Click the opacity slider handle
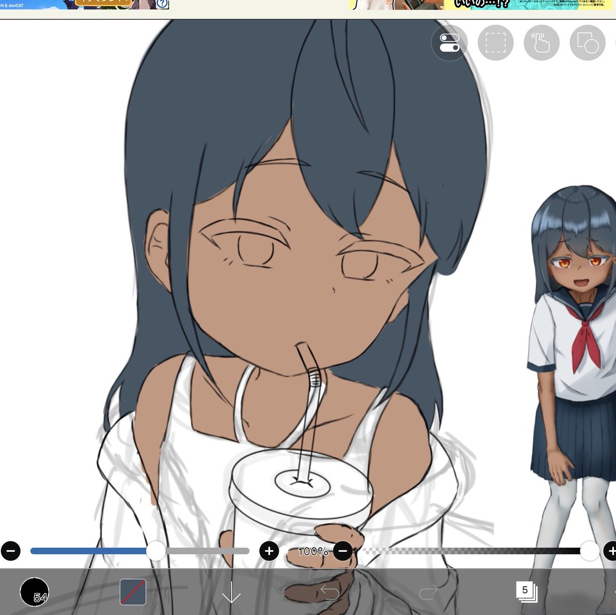This screenshot has width=616, height=615. click(590, 551)
